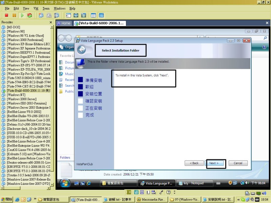Open the File menu

[7, 8]
